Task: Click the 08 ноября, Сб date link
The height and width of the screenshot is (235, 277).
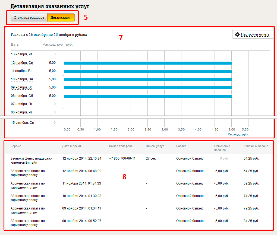Action: click(x=22, y=96)
